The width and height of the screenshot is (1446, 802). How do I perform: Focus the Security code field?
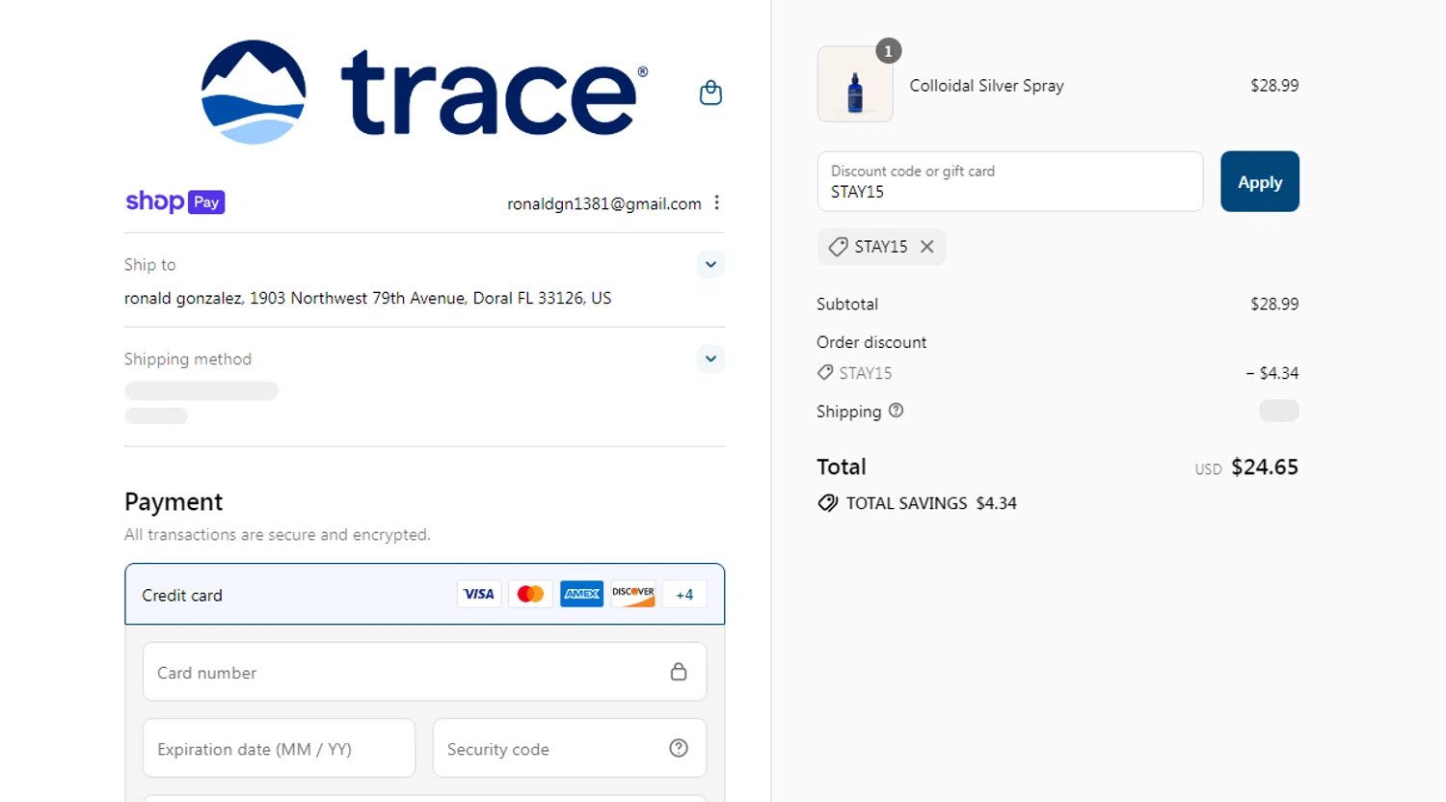[570, 748]
